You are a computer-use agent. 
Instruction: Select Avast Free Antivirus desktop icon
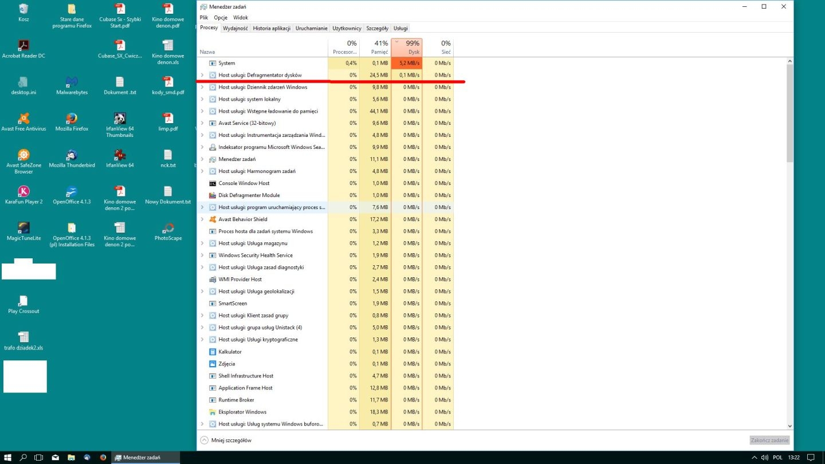click(x=23, y=122)
